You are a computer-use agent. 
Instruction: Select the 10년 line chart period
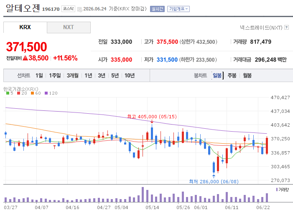pos(130,75)
